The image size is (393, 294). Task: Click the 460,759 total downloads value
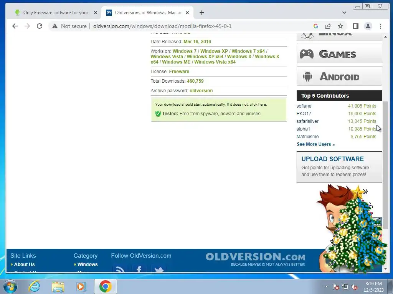195,81
